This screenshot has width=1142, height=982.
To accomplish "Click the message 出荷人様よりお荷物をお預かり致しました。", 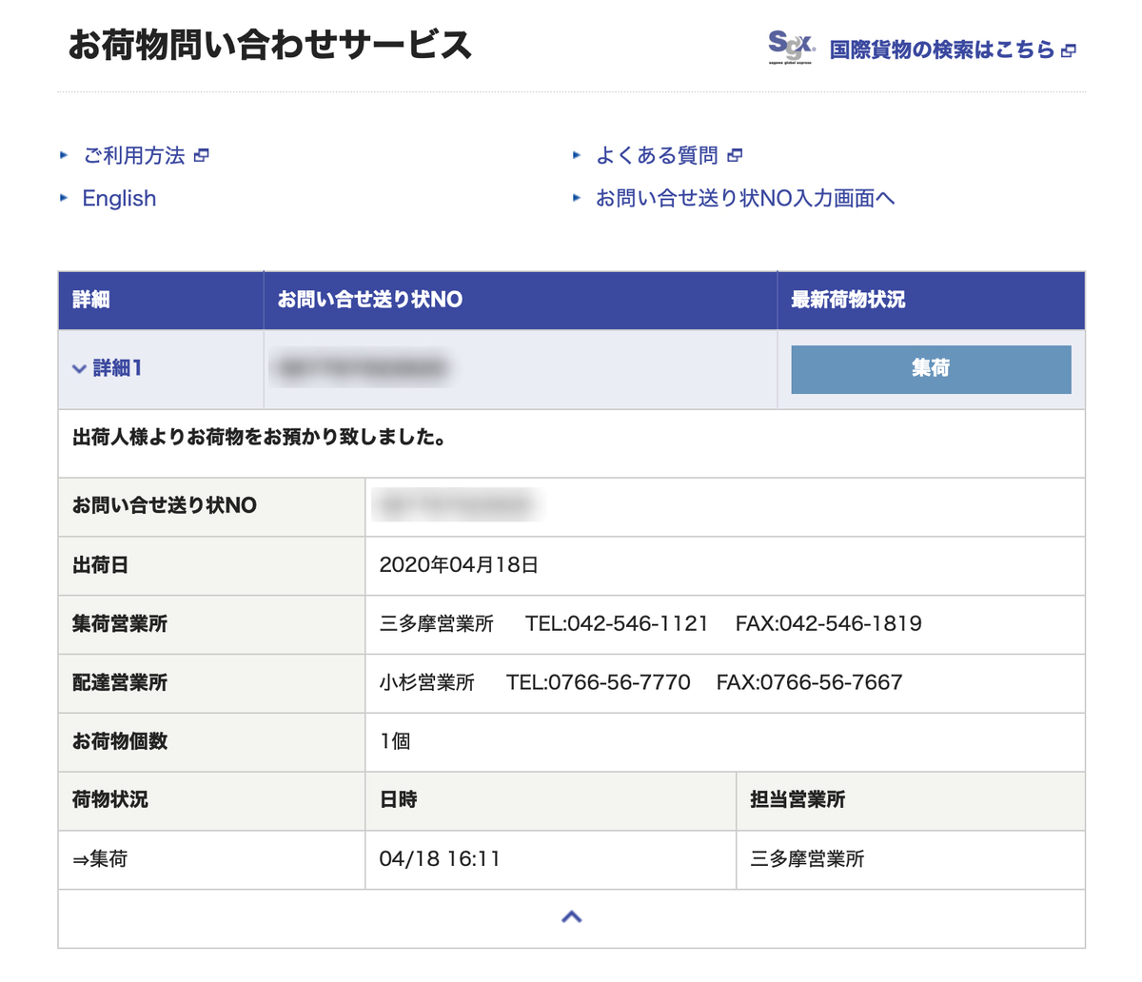I will [260, 438].
